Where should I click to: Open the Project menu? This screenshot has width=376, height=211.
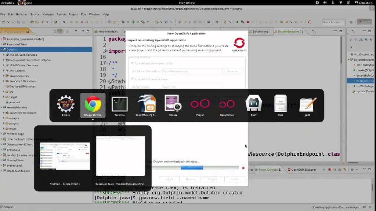pos(73,14)
